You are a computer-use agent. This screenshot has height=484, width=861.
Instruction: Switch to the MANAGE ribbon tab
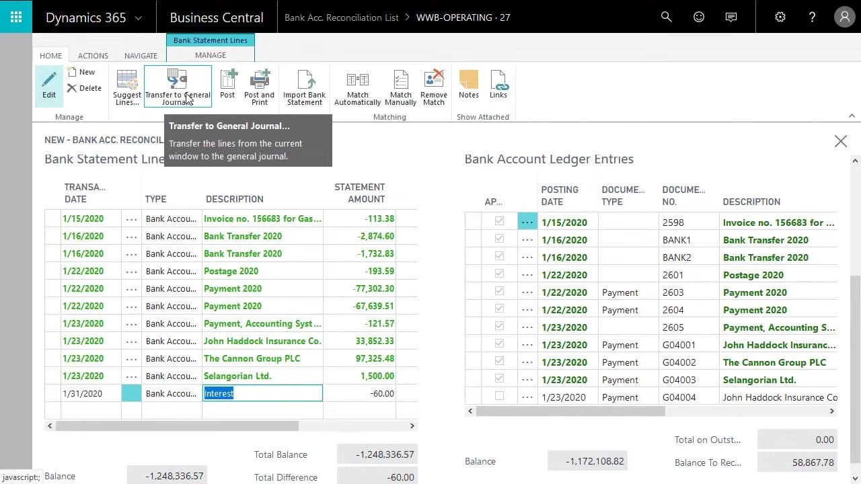click(211, 55)
